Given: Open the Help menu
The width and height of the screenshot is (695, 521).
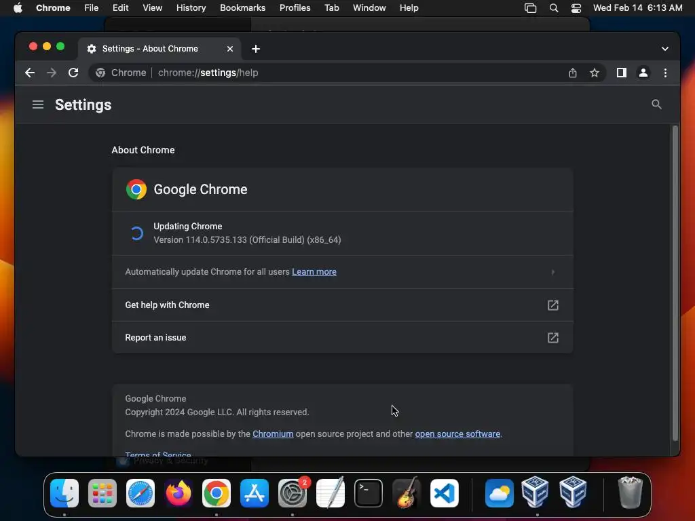Looking at the screenshot, I should pyautogui.click(x=409, y=8).
